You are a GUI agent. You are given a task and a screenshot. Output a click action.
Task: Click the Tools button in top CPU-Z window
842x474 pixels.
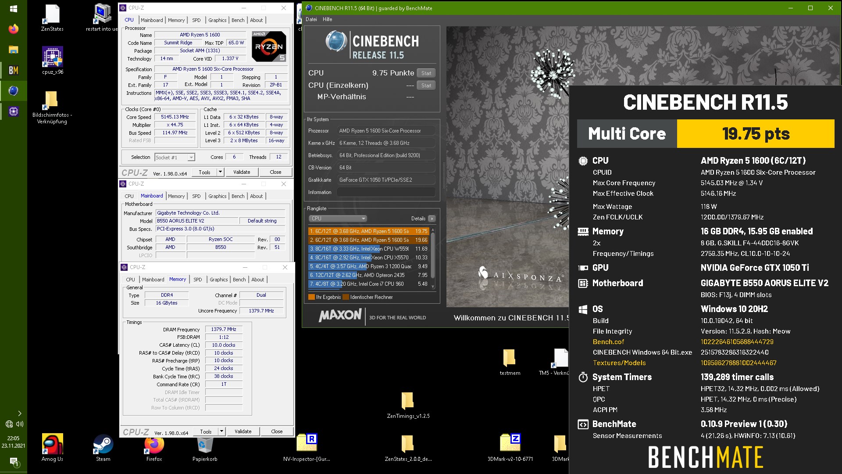coord(204,172)
